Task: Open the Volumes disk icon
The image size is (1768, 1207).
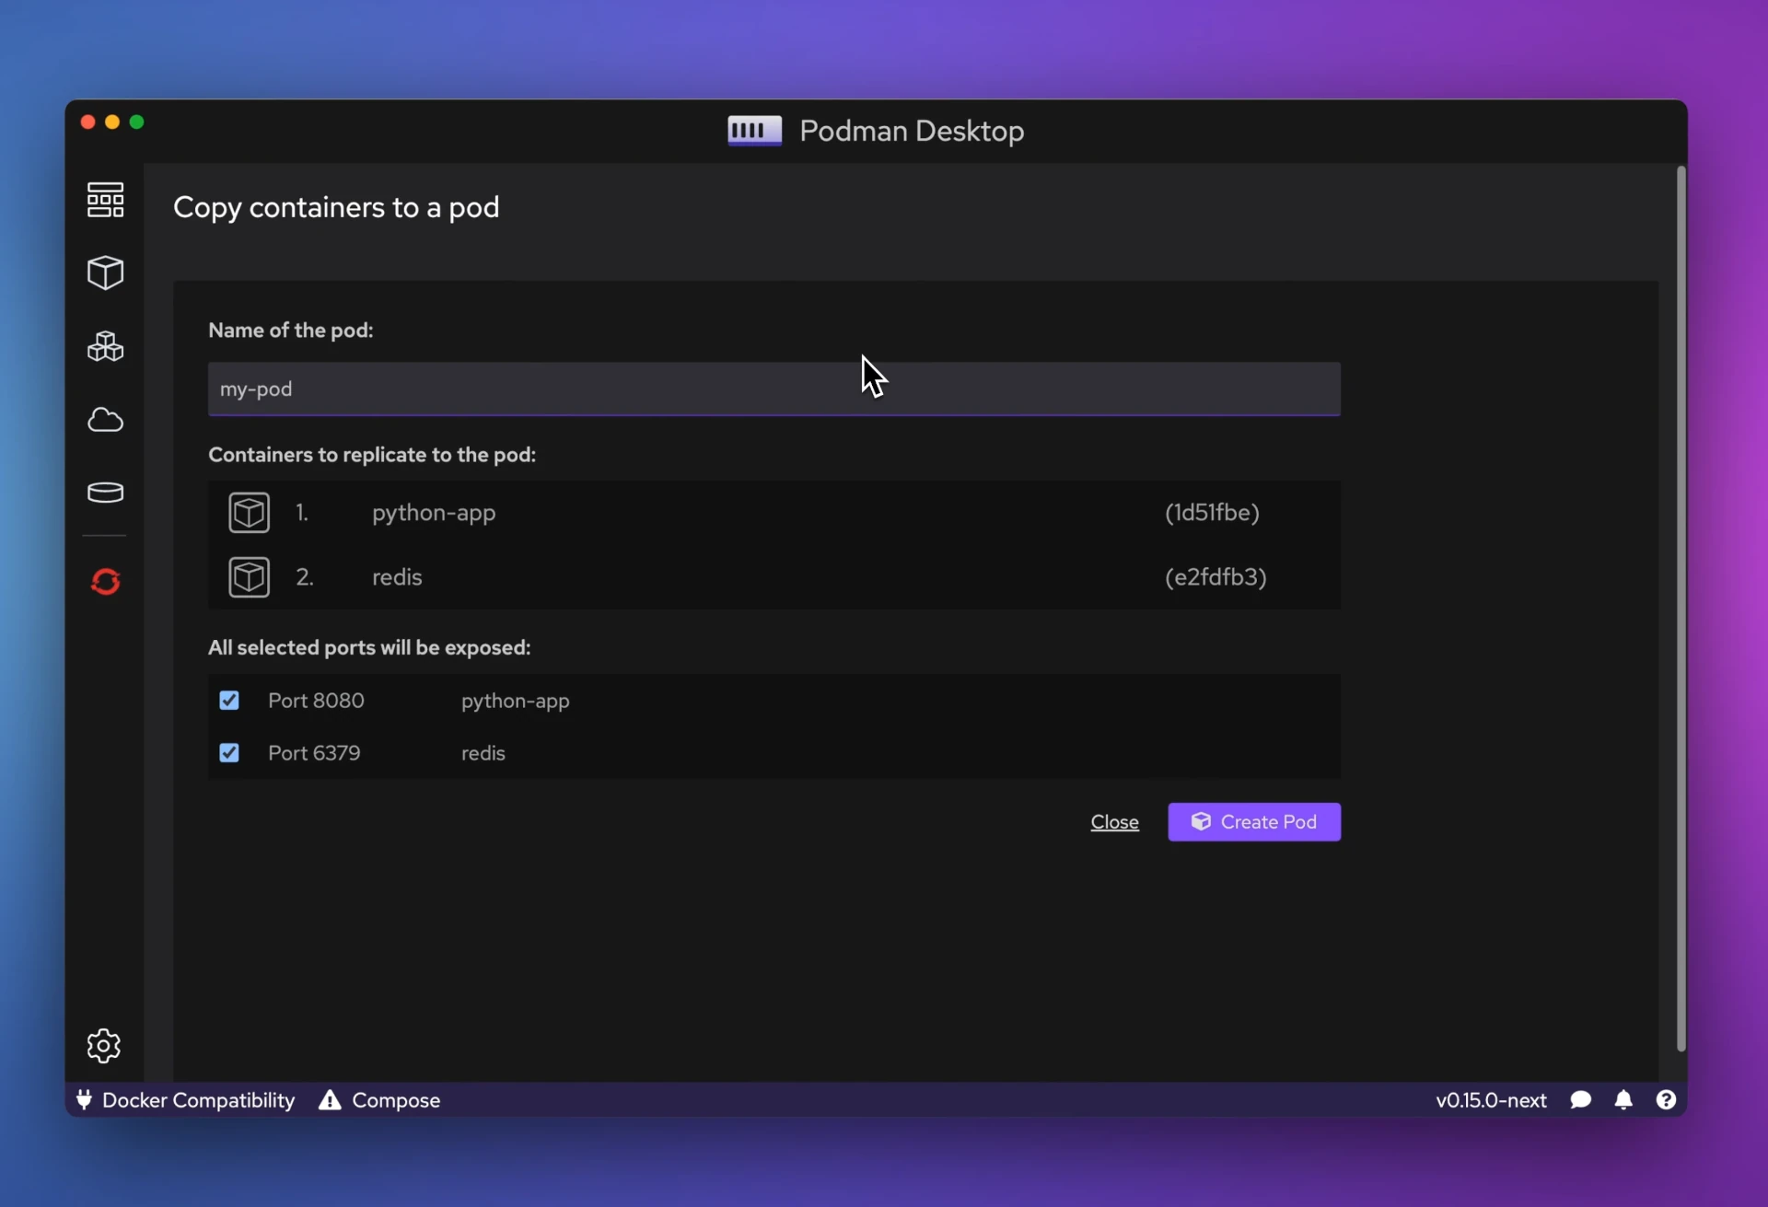Action: click(105, 493)
